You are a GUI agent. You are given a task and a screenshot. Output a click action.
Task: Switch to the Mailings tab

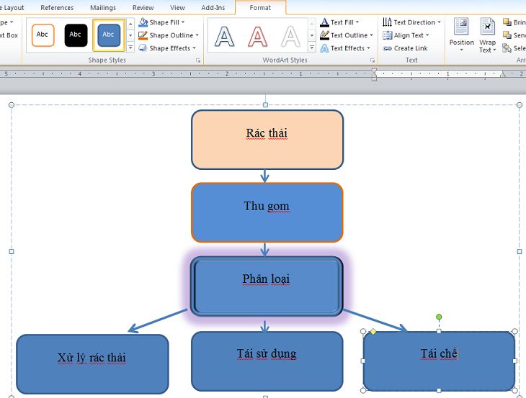103,8
